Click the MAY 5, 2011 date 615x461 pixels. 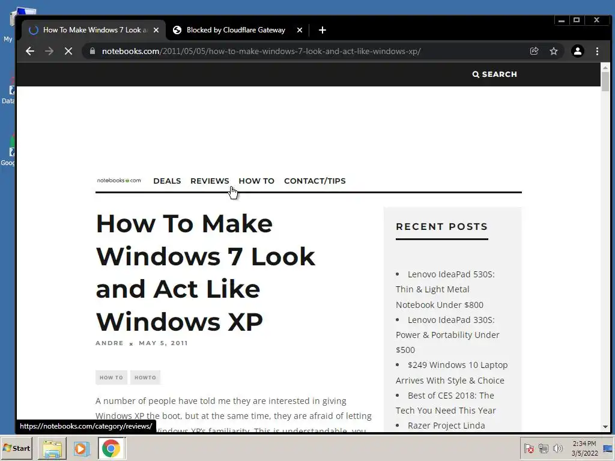click(163, 343)
